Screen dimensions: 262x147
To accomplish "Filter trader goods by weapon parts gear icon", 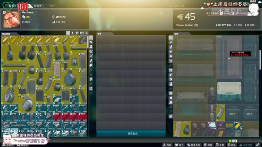I will point(91,51).
